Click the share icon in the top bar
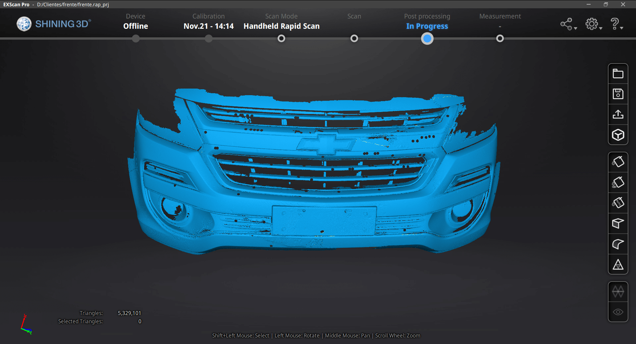Screen dimensions: 636x344 [x=566, y=24]
